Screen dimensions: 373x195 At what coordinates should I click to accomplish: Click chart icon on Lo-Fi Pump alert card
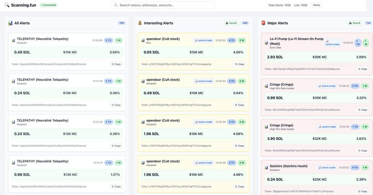pyautogui.click(x=266, y=43)
